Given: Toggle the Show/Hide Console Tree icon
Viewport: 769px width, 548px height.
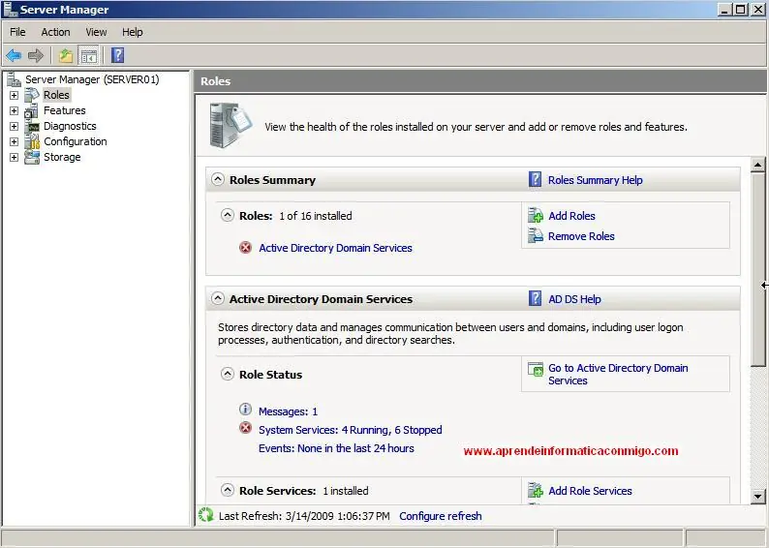Looking at the screenshot, I should [89, 55].
